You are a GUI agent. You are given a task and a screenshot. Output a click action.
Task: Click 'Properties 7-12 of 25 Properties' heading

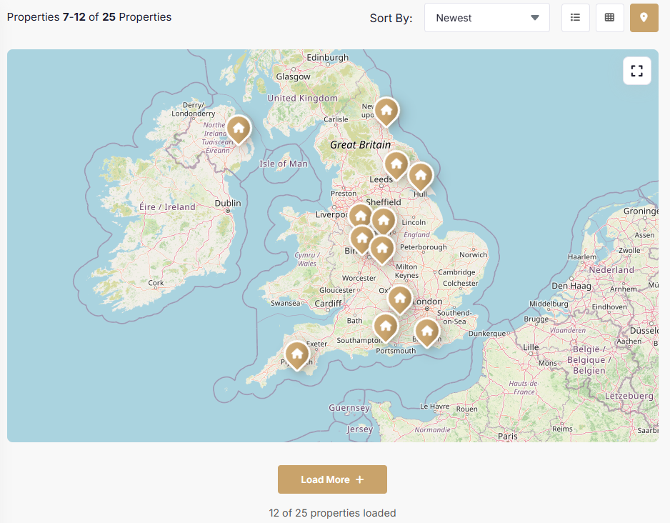pyautogui.click(x=89, y=17)
